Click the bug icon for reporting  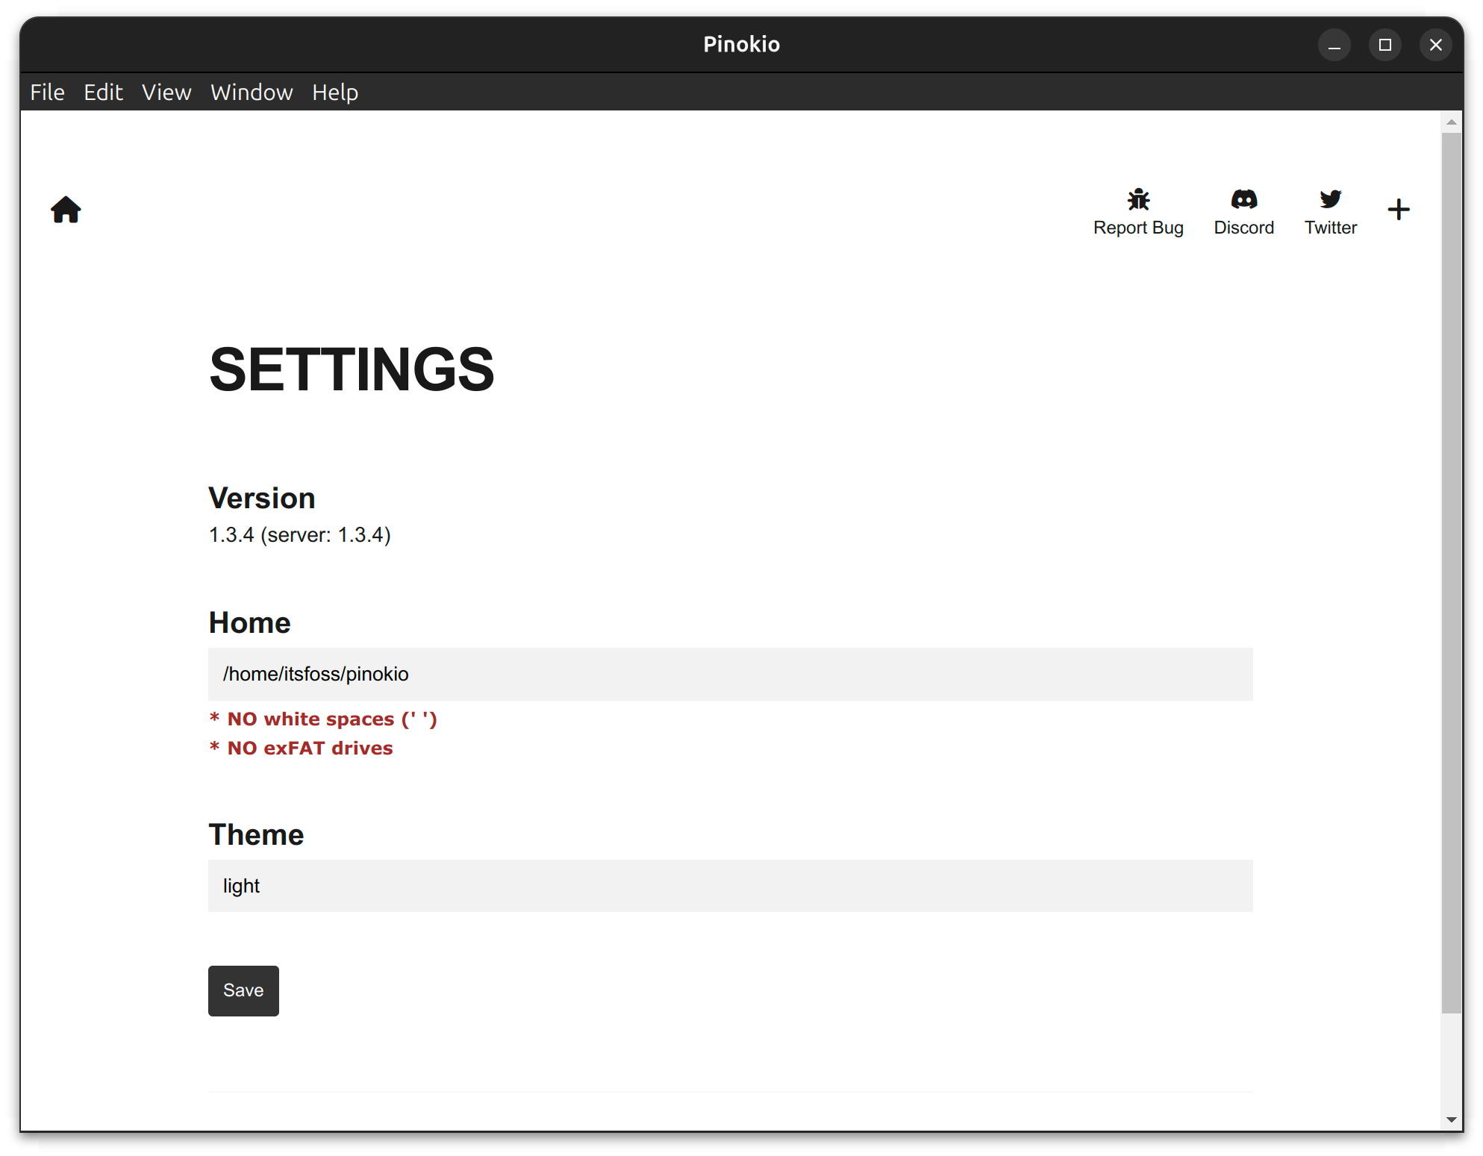click(x=1137, y=199)
